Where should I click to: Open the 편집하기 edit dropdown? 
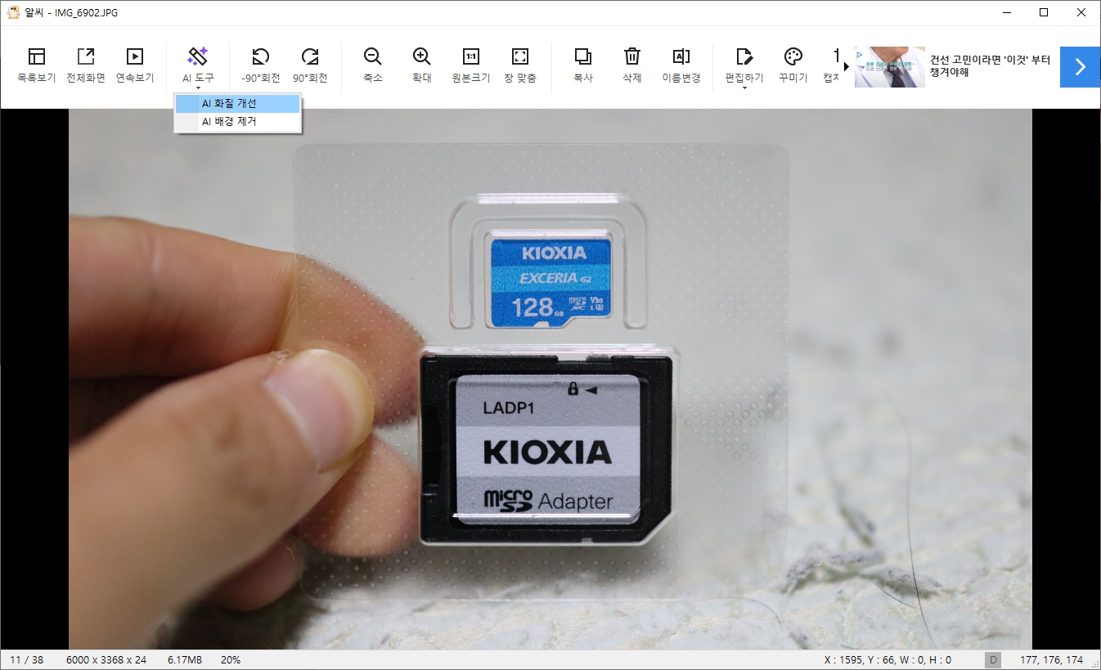point(744,67)
